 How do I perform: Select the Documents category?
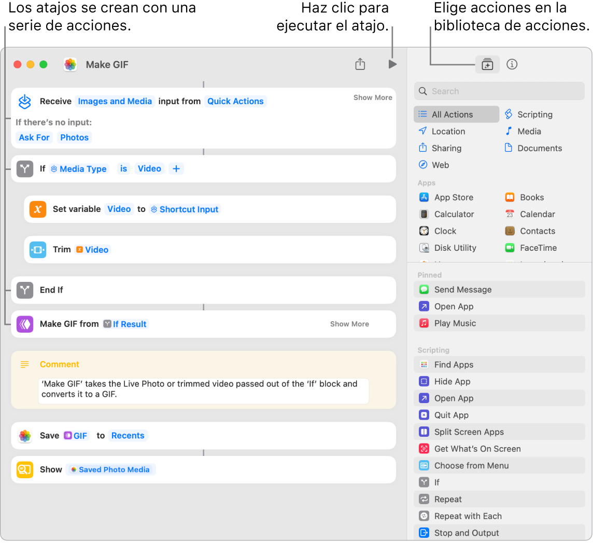click(x=533, y=148)
